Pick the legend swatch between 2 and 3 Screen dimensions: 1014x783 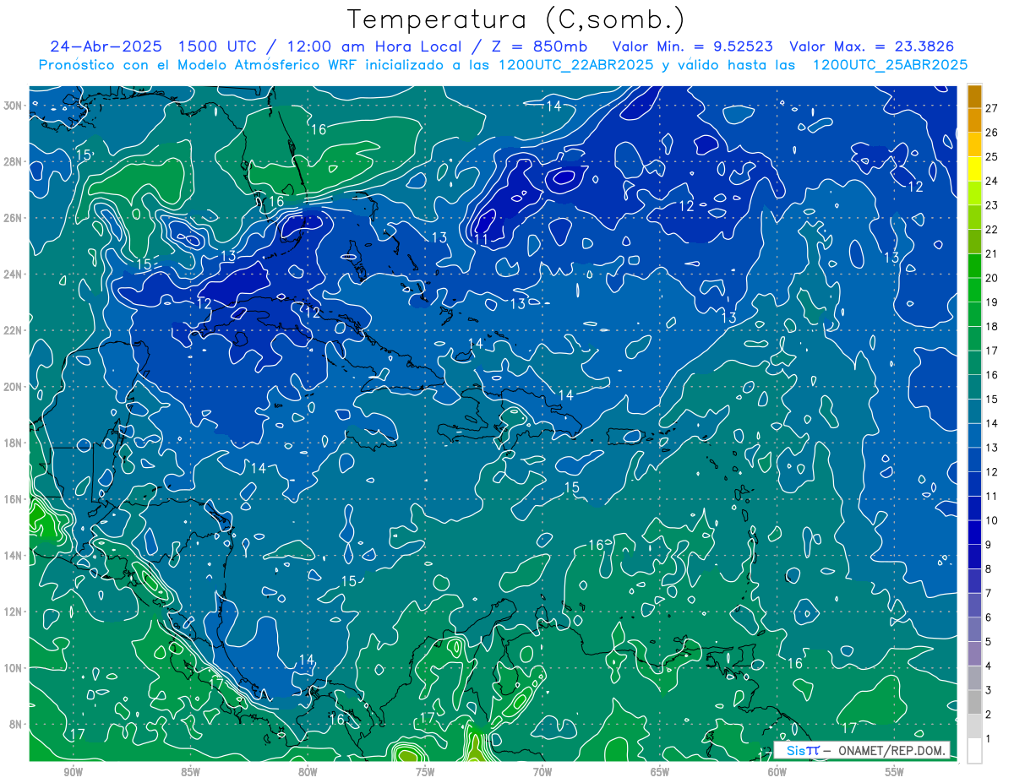(974, 702)
